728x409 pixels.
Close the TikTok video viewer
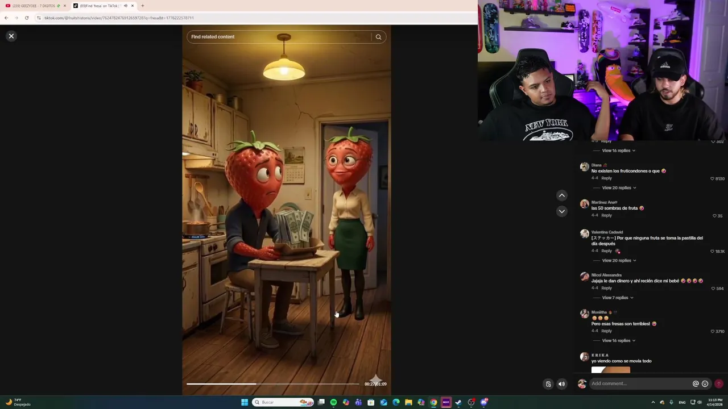(11, 36)
